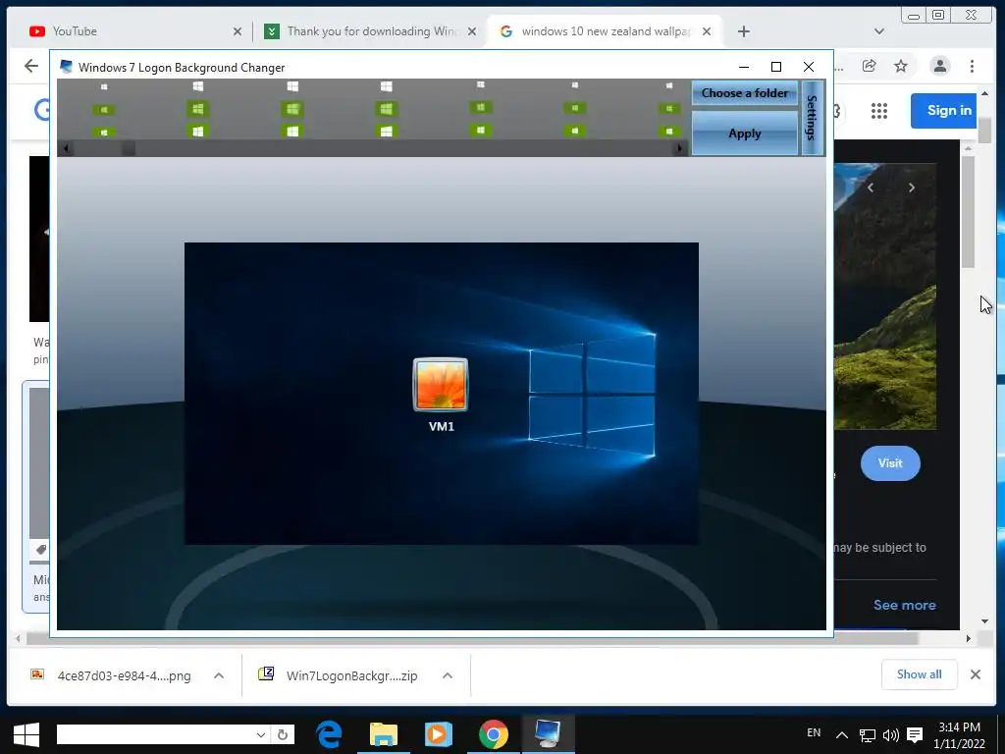Open the media player taskbar icon

tap(439, 734)
